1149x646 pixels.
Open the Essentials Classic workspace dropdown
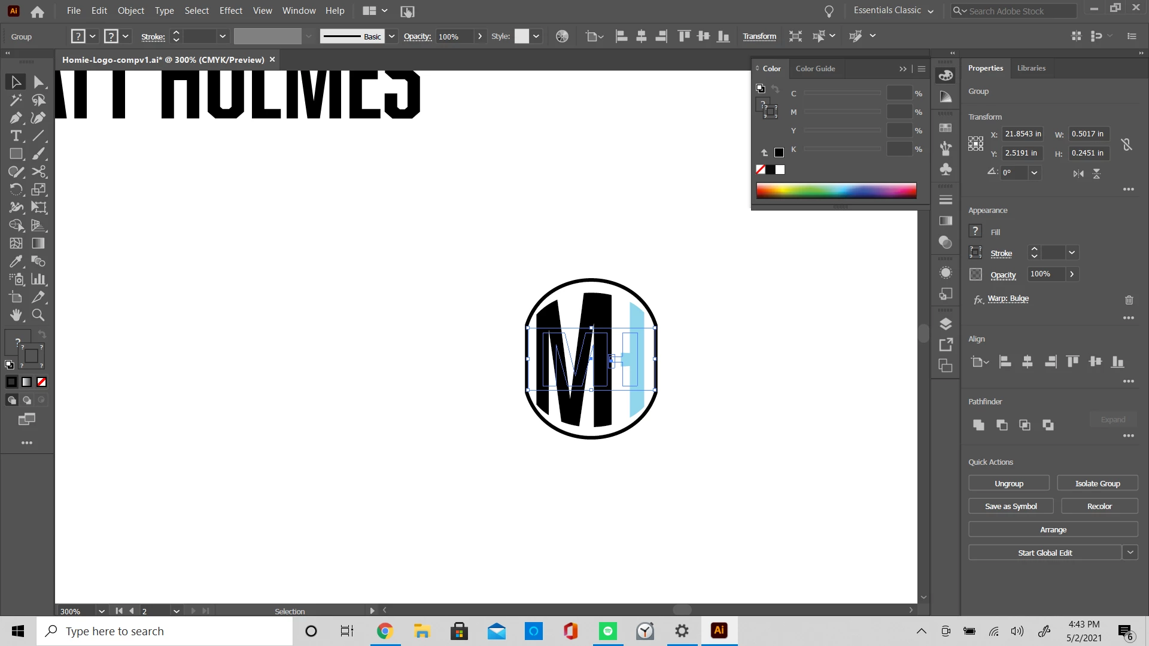pyautogui.click(x=930, y=11)
